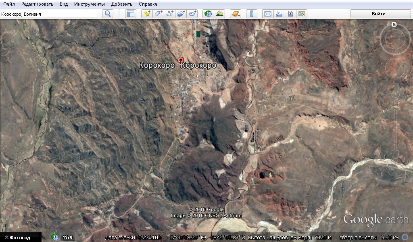Click the 1970 historical year button
413x242 pixels.
coord(67,237)
